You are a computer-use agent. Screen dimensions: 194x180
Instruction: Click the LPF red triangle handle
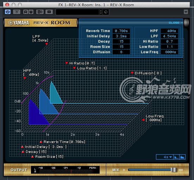point(46,44)
